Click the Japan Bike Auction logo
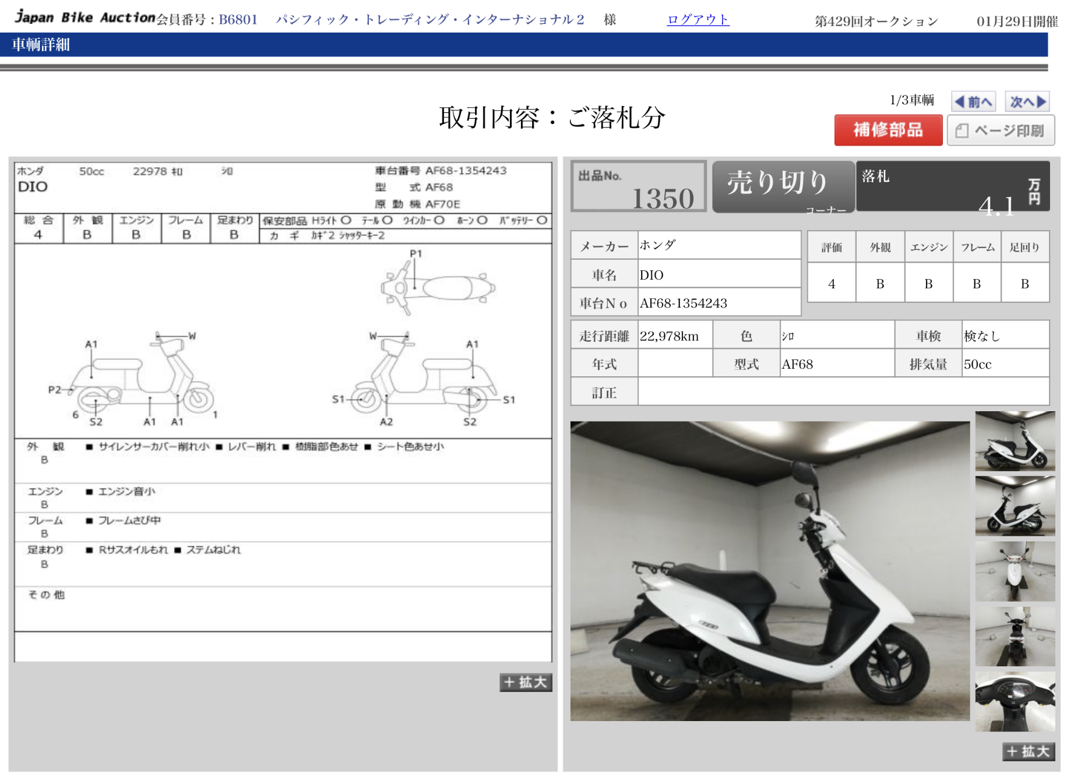The height and width of the screenshot is (777, 1067). click(x=85, y=17)
